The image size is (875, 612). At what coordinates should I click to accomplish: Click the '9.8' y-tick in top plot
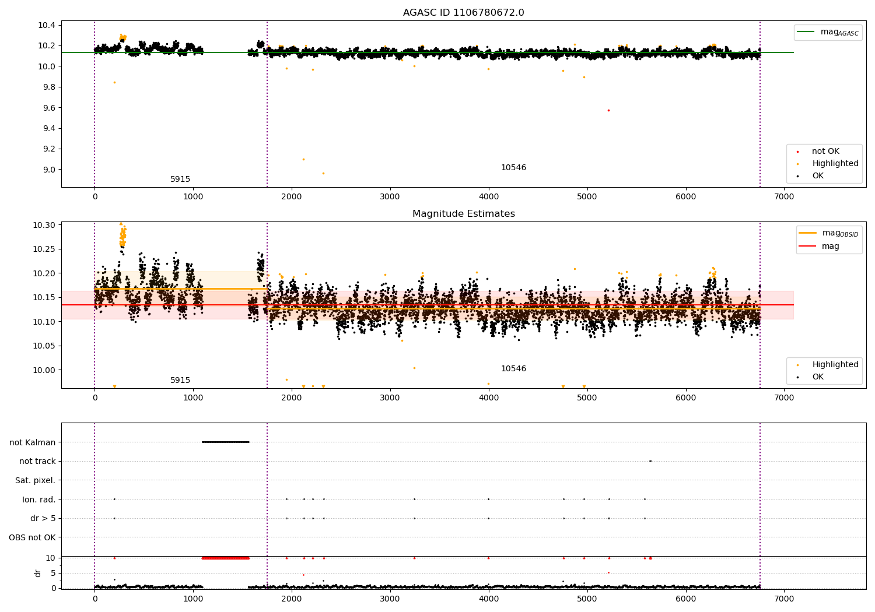49,87
